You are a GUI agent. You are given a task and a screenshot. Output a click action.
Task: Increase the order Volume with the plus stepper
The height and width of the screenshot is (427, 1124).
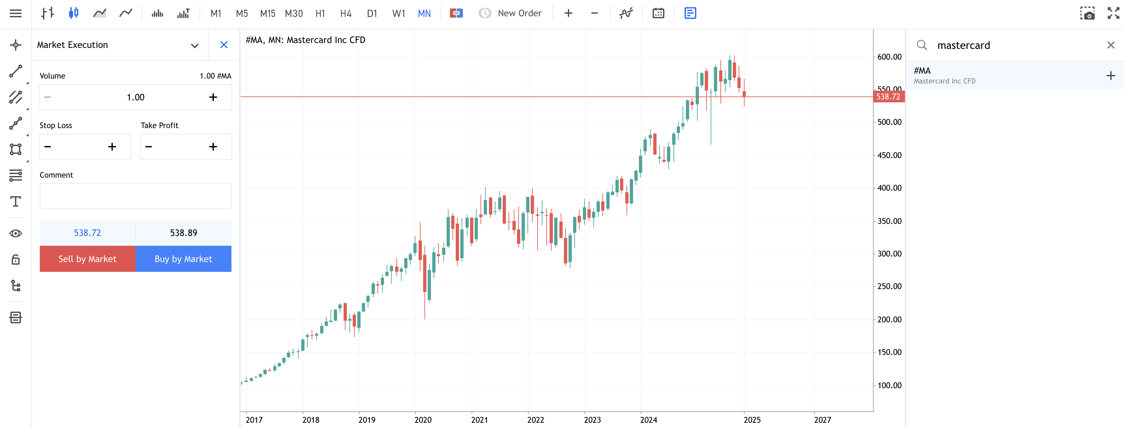pos(214,97)
